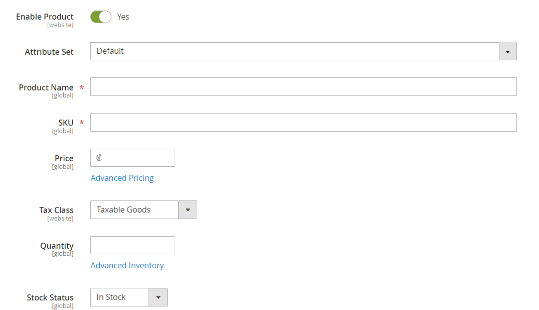Click the Price field with currency symbol
539x310 pixels.
click(132, 157)
